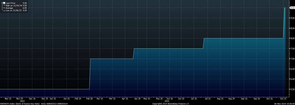Click the Apr 30 date axis label

click(x=137, y=98)
